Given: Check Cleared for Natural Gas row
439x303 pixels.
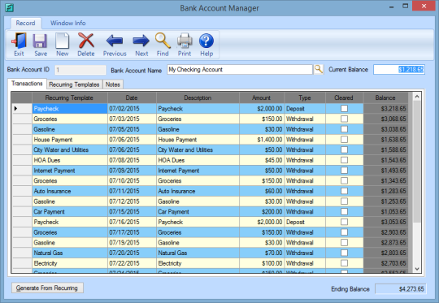Looking at the screenshot, I should click(344, 253).
